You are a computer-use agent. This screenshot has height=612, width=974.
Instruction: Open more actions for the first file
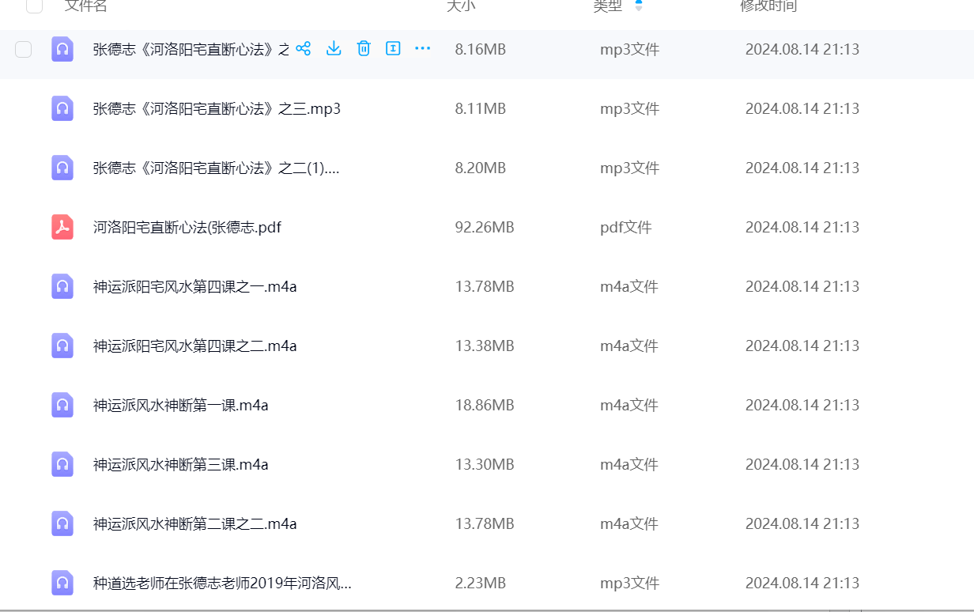pos(422,48)
